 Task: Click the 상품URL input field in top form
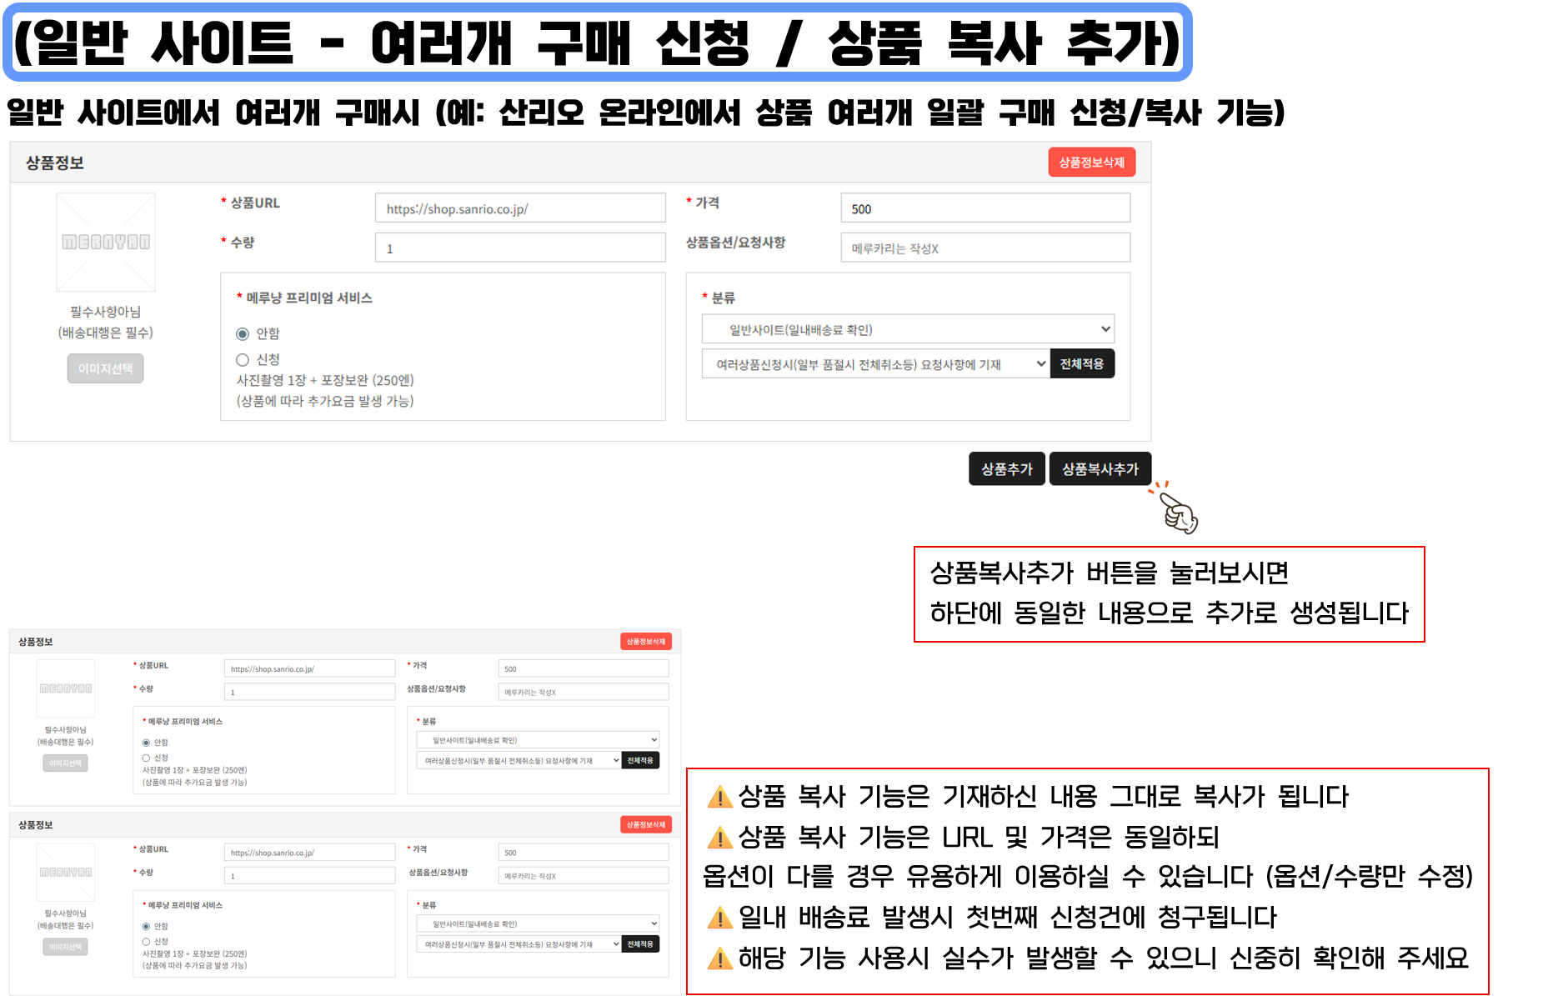point(520,208)
